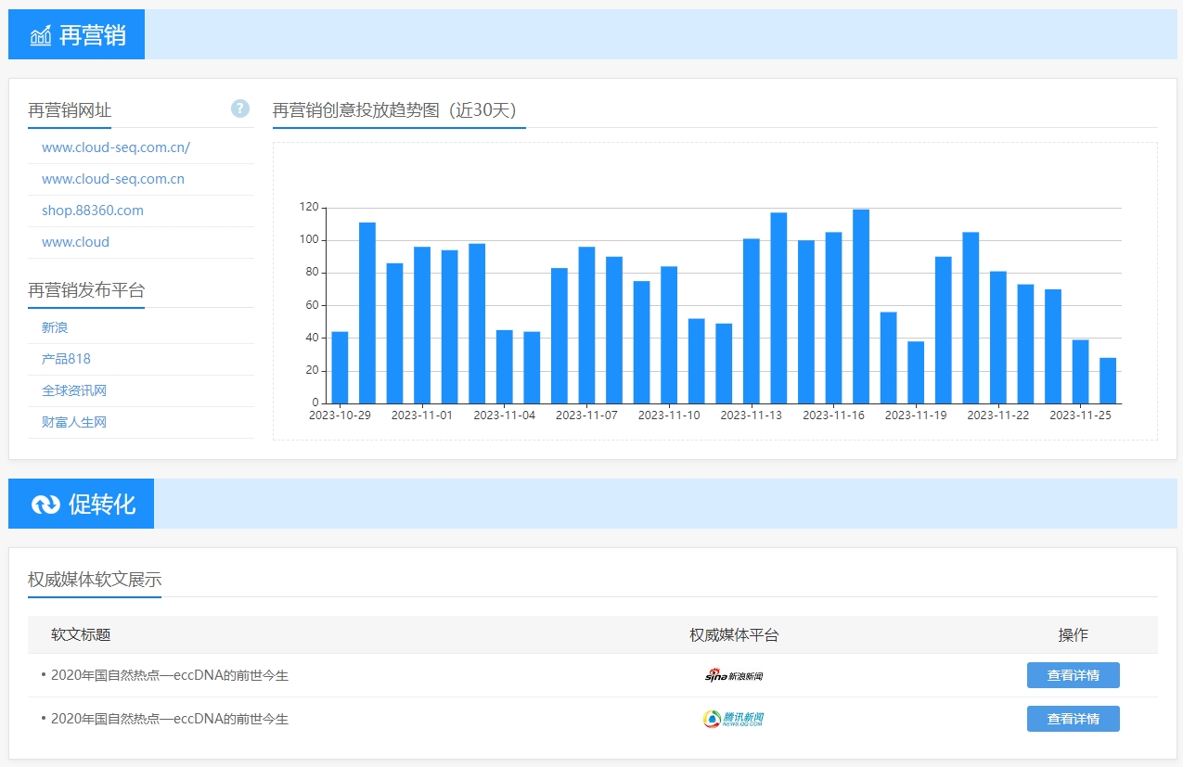The height and width of the screenshot is (767, 1183).
Task: Open the www.cloud-seq.com.cn/ link with trailing slash
Action: pyautogui.click(x=116, y=147)
